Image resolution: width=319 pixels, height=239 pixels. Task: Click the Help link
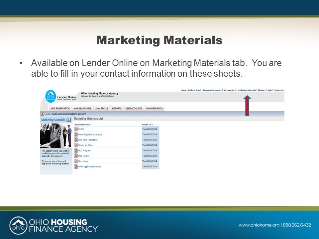(x=269, y=90)
